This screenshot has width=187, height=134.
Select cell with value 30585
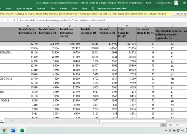pos(90,57)
